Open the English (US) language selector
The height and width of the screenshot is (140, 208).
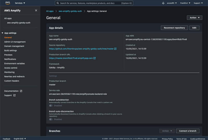coord(20,139)
